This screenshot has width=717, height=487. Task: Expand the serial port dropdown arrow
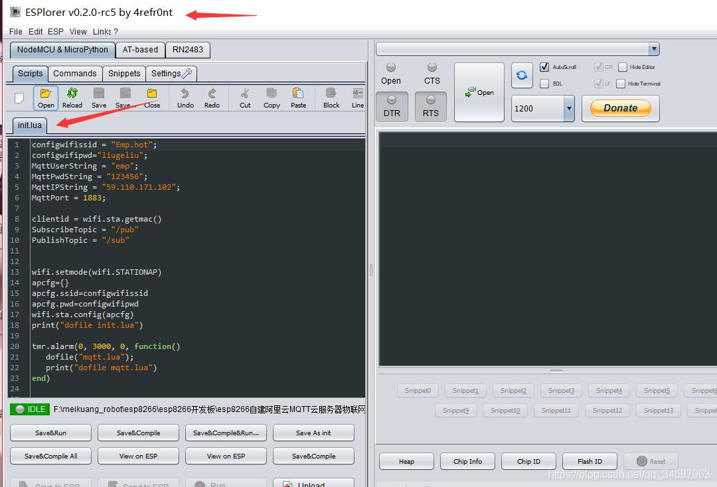[x=654, y=48]
